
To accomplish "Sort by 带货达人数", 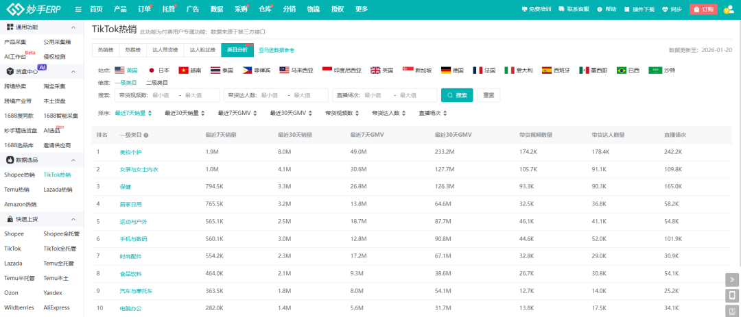I will (388, 113).
